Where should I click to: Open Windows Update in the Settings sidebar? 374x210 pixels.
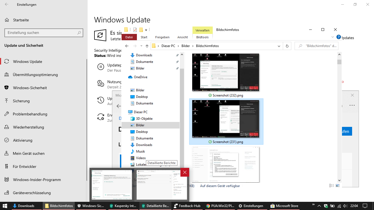pyautogui.click(x=27, y=62)
